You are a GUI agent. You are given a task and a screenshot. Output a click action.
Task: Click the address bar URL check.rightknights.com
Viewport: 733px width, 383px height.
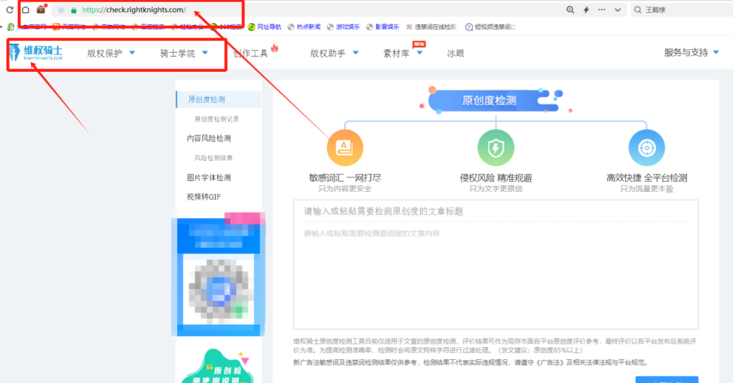point(134,9)
